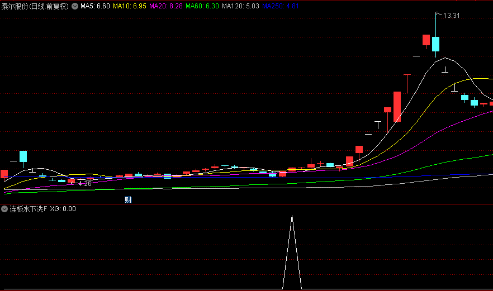Expand the 连板水下洗F indicator dropdown icon
Image resolution: width=493 pixels, height=291 pixels.
4,209
